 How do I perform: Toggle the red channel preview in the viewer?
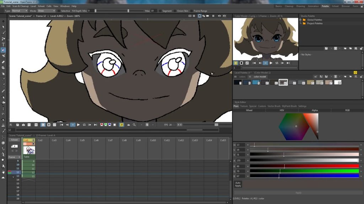(x=102, y=125)
